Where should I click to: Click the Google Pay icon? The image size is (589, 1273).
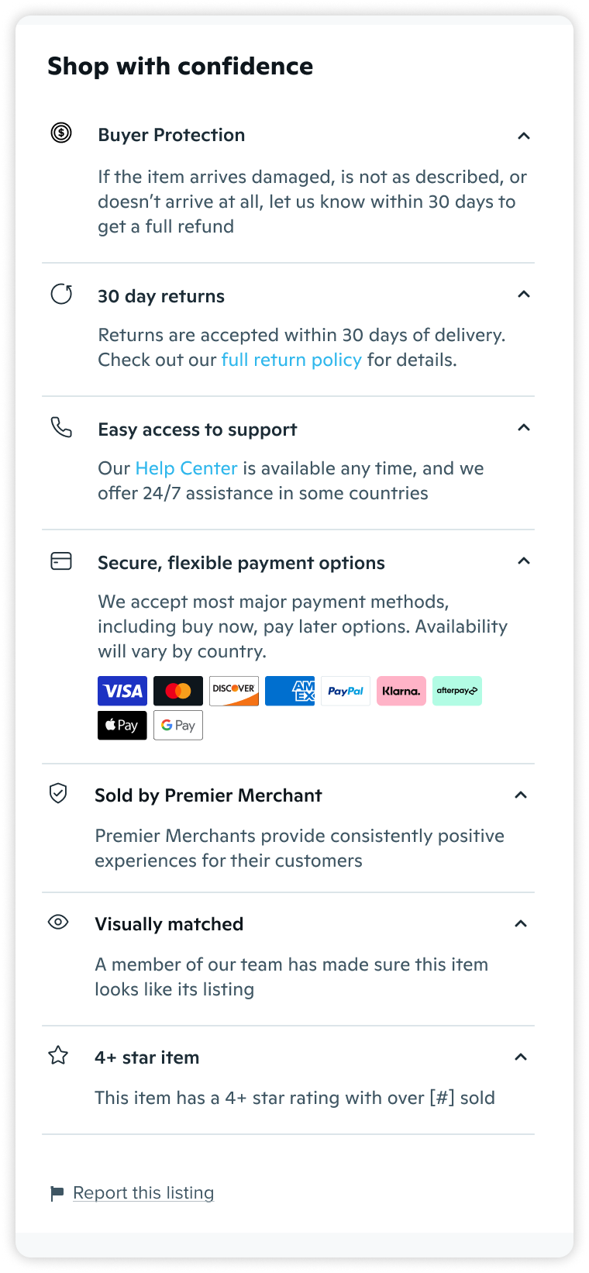[x=178, y=726]
